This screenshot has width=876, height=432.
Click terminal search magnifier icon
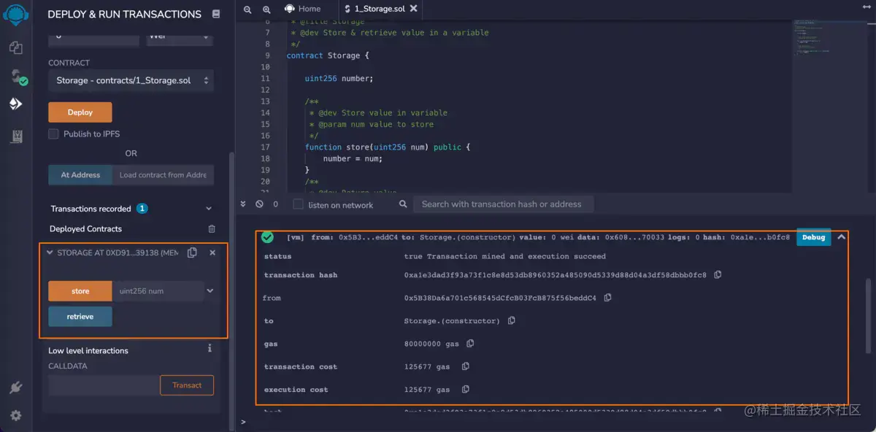[x=404, y=204]
